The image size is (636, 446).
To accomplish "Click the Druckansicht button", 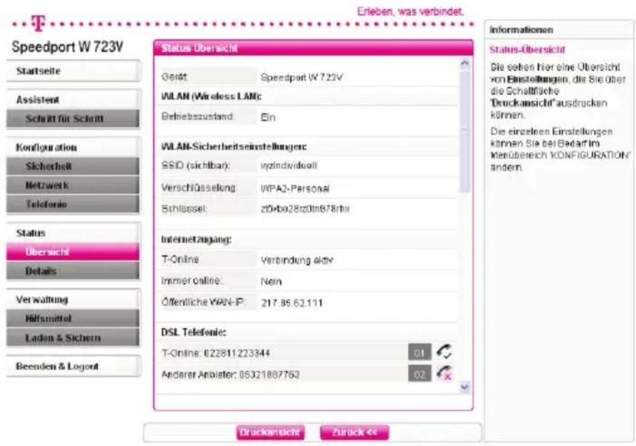I will (270, 432).
